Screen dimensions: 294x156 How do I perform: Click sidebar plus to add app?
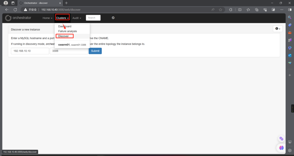pyautogui.click(x=290, y=75)
